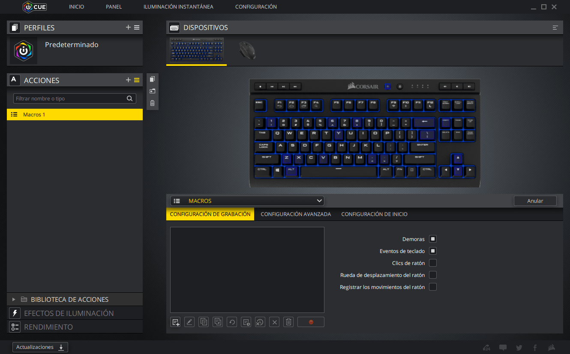This screenshot has width=570, height=354.
Task: Click the F12 key on keyboard image
Action: (x=430, y=105)
